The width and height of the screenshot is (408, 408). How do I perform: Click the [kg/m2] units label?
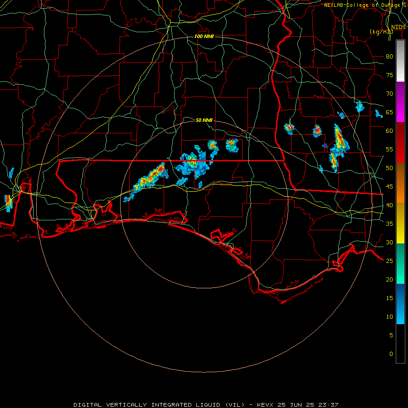pyautogui.click(x=381, y=32)
